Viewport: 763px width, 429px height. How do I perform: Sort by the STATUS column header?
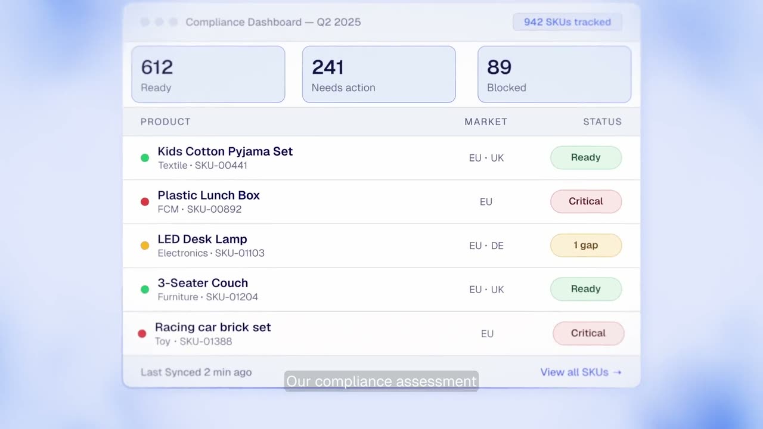(602, 122)
